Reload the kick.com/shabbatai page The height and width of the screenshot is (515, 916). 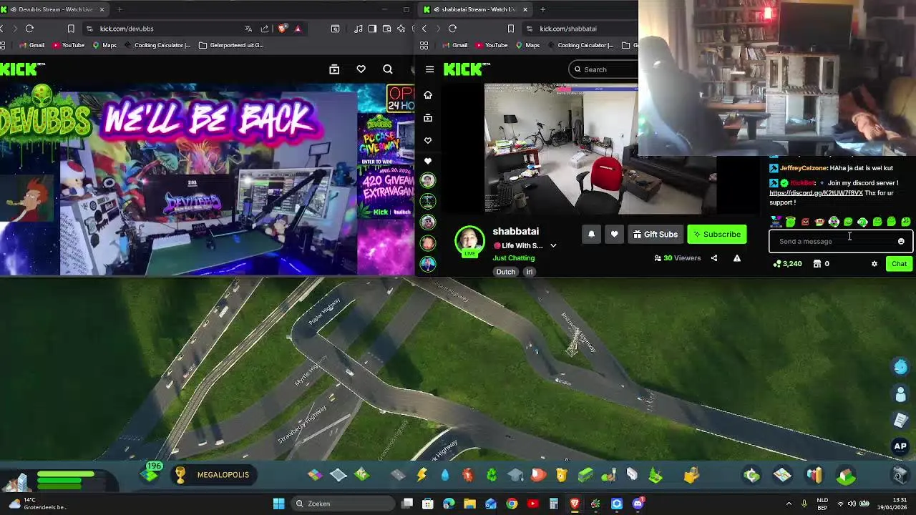452,29
